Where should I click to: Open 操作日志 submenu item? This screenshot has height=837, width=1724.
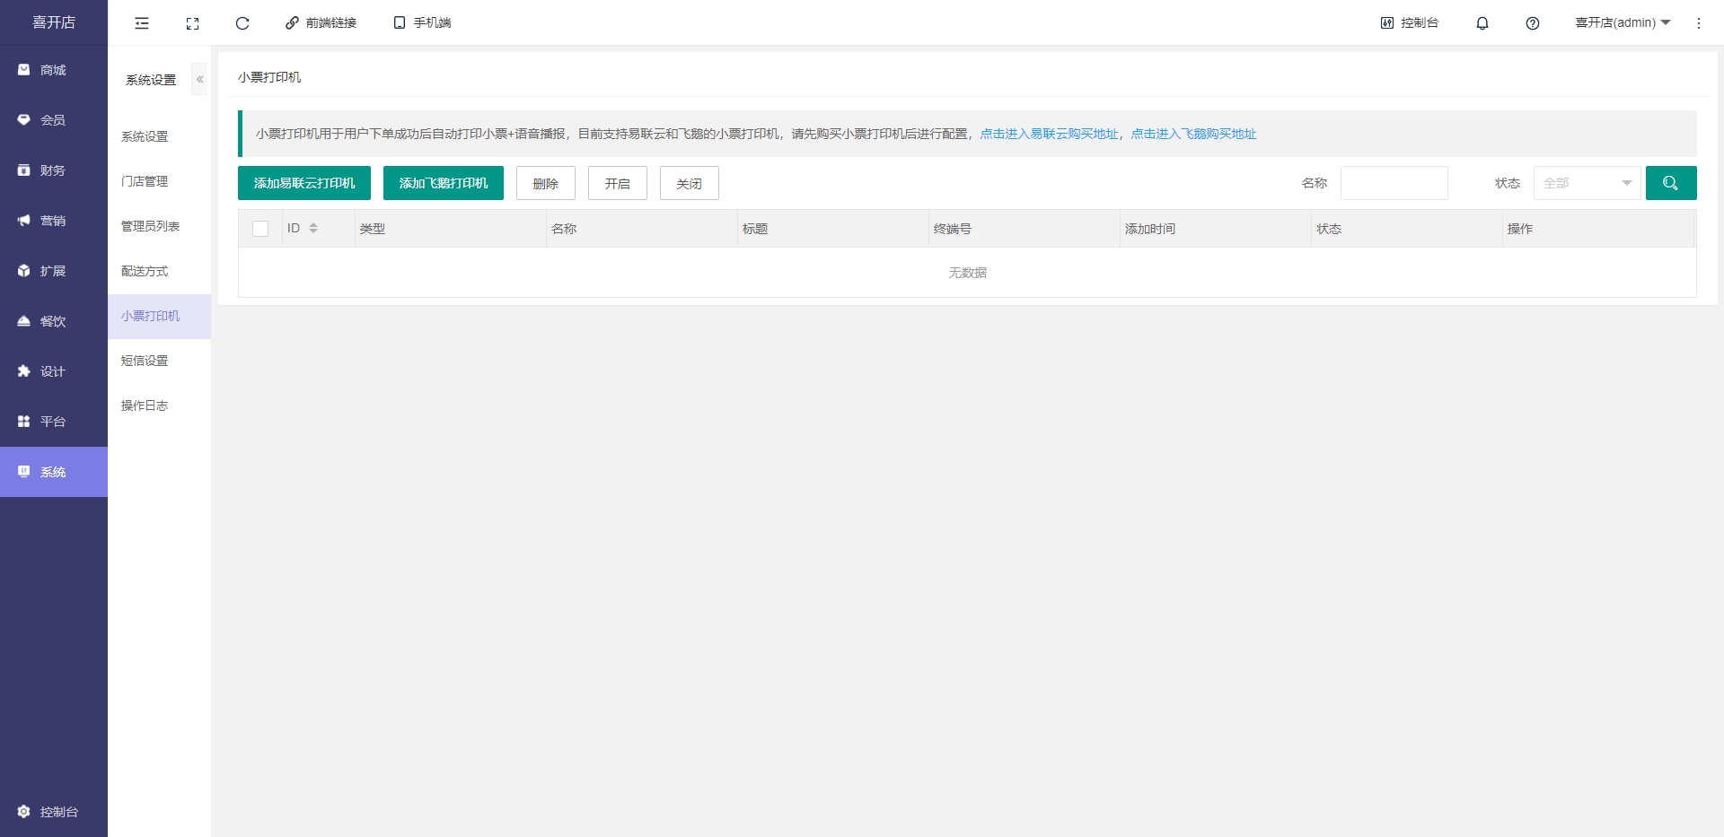tap(160, 406)
